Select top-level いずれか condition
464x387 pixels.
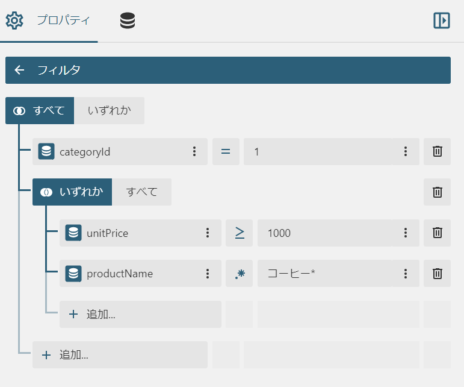pos(109,110)
